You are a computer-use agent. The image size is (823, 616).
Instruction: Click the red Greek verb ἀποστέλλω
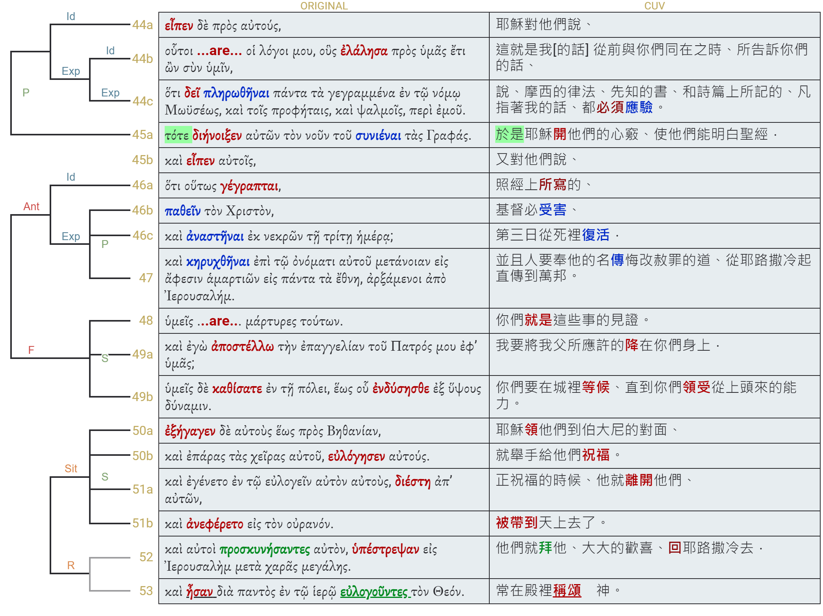pos(243,346)
